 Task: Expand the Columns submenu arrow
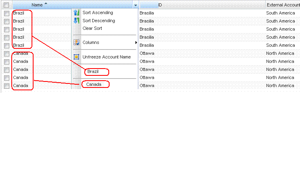click(x=136, y=42)
